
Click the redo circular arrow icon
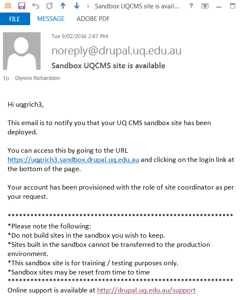(x=49, y=6)
